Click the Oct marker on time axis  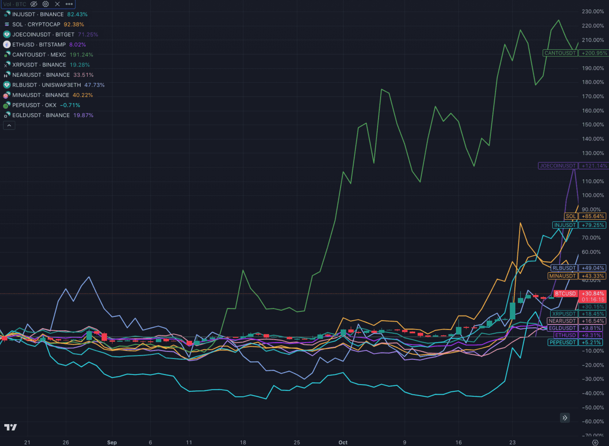(x=343, y=442)
